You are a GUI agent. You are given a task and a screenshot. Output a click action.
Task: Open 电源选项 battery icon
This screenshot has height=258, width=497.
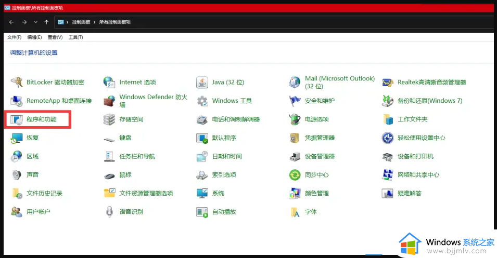[x=295, y=119]
